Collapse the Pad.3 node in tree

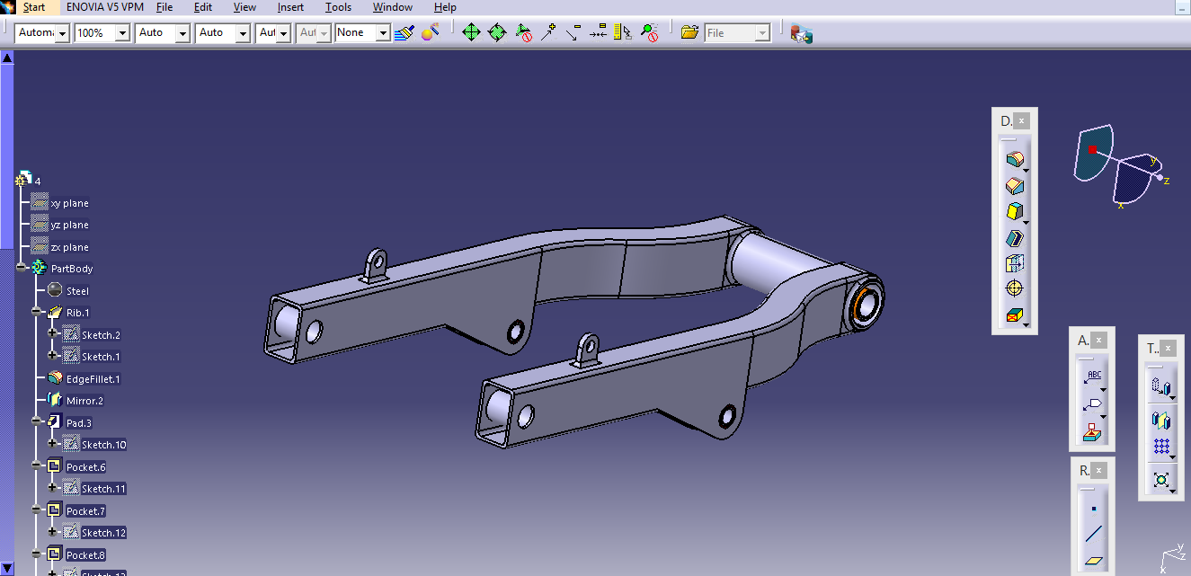(x=37, y=421)
